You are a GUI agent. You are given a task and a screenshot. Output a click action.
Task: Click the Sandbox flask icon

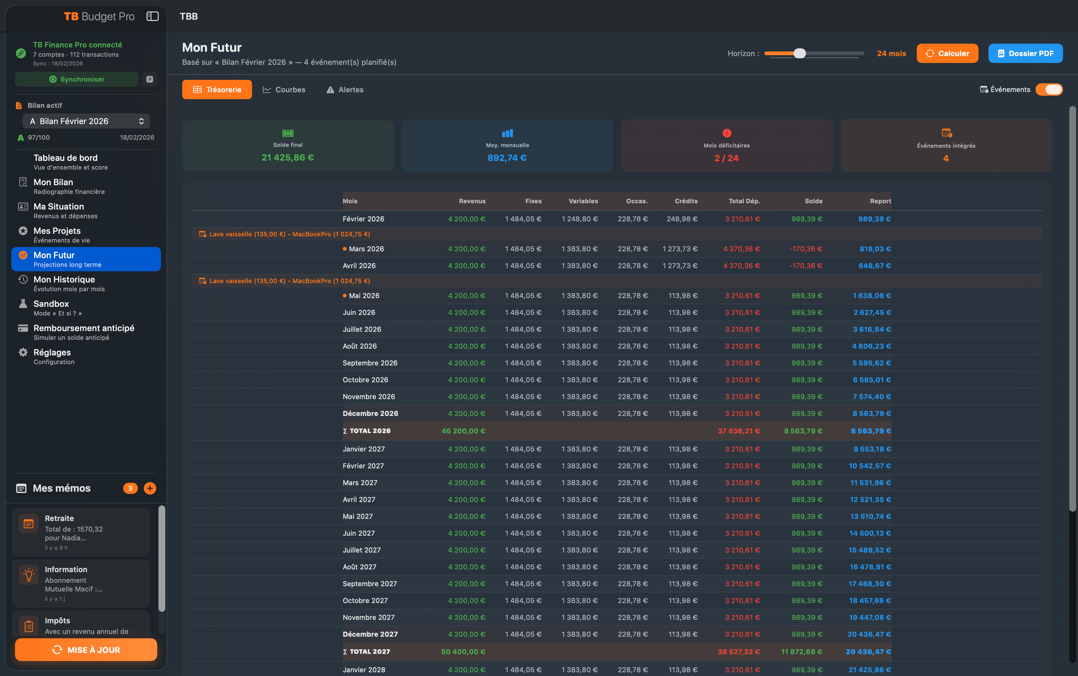click(x=23, y=304)
